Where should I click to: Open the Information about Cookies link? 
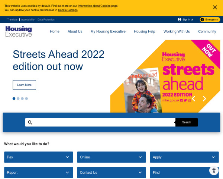click(x=94, y=6)
